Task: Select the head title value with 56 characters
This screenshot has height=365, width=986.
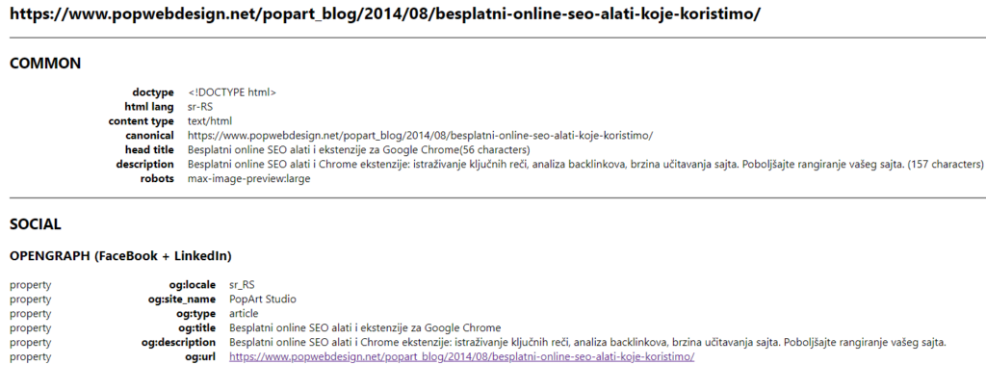Action: click(359, 150)
